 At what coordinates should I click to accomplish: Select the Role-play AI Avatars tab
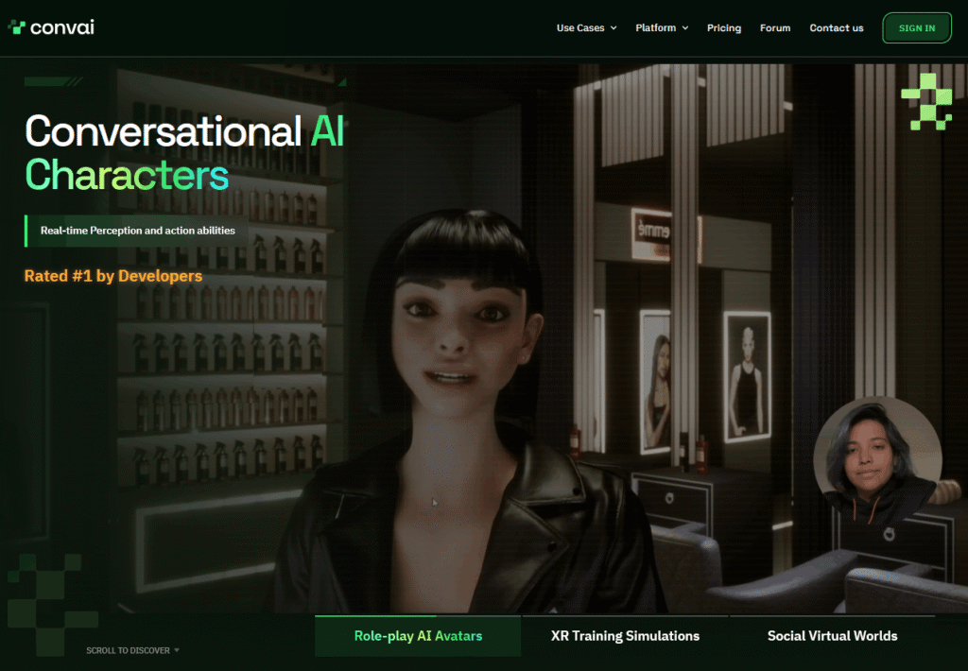click(x=417, y=636)
